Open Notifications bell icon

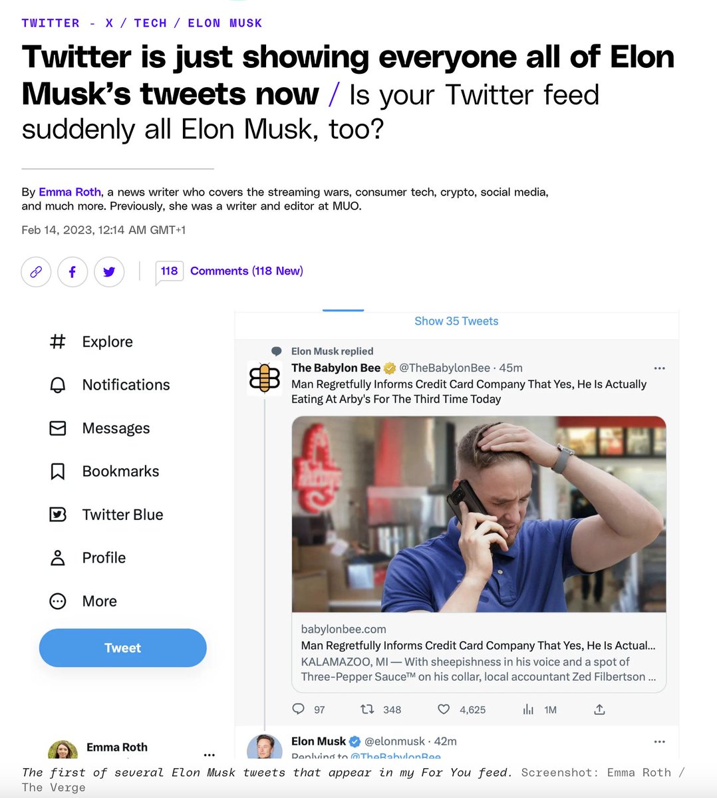click(x=58, y=385)
